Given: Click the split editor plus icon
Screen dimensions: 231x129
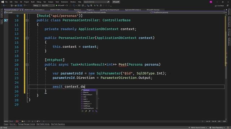Looking at the screenshot, I should [x=226, y=13].
